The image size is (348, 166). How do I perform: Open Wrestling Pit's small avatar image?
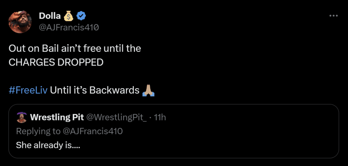click(x=22, y=117)
